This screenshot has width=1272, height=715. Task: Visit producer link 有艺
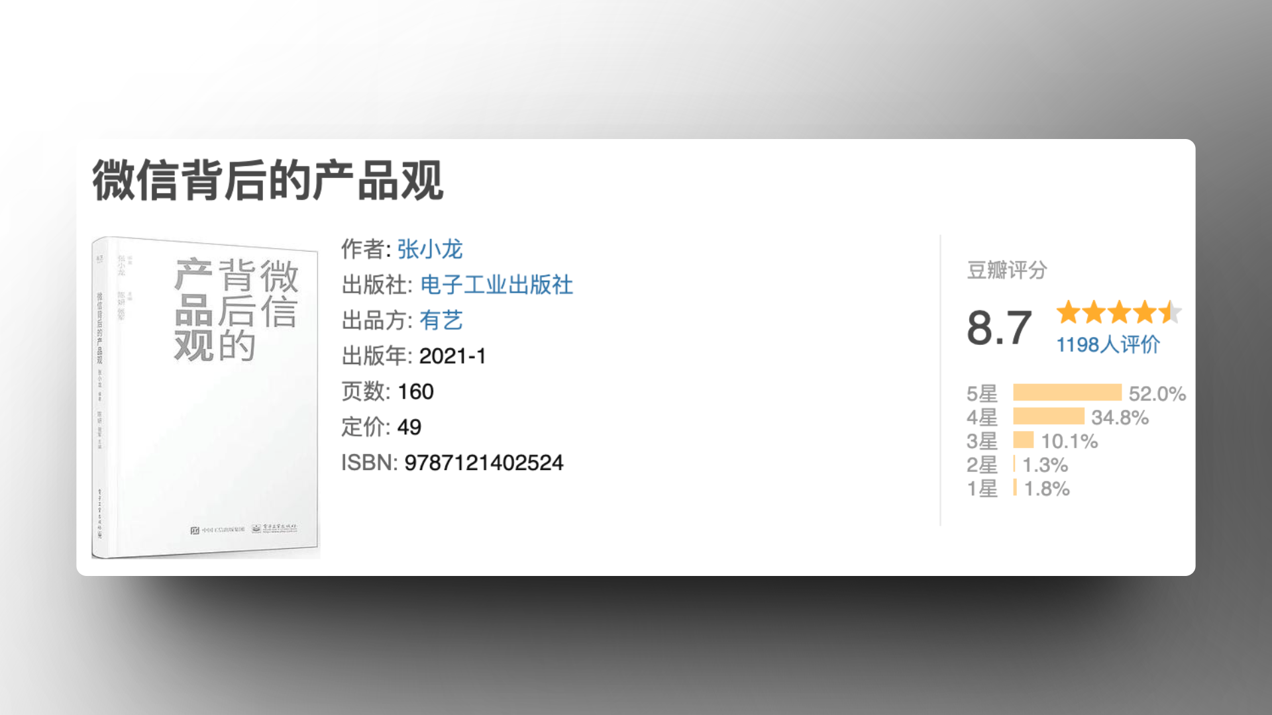coord(443,321)
